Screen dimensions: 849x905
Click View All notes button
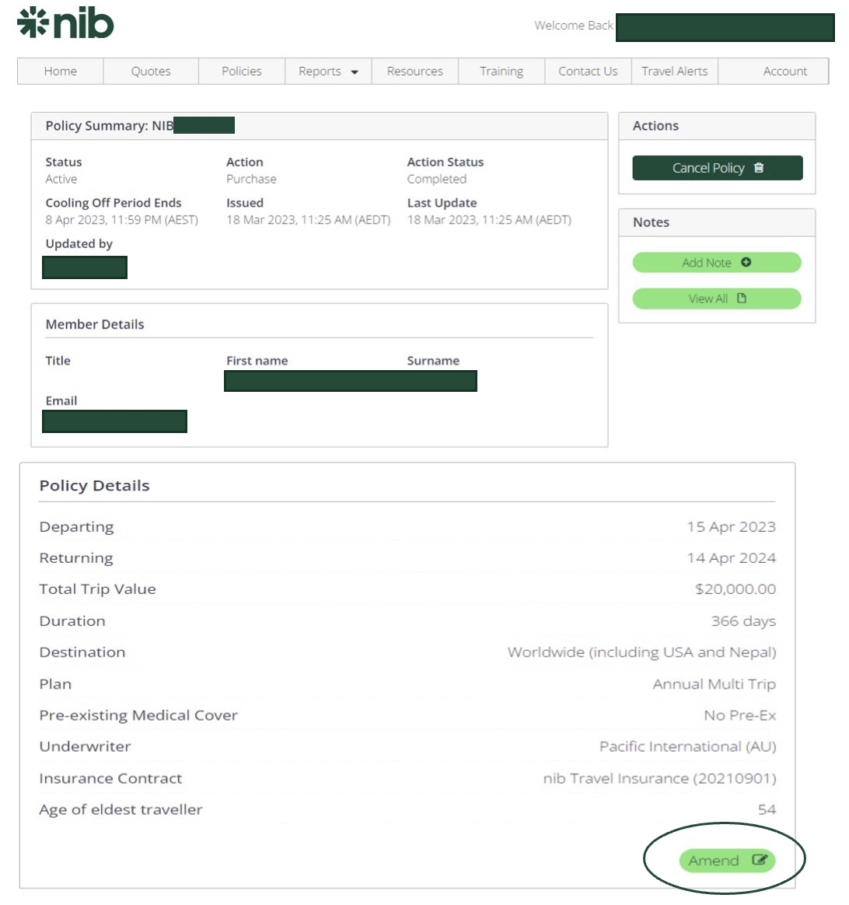(x=717, y=299)
